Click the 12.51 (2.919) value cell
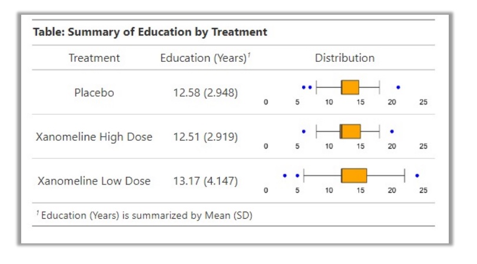The image size is (477, 264). (206, 137)
